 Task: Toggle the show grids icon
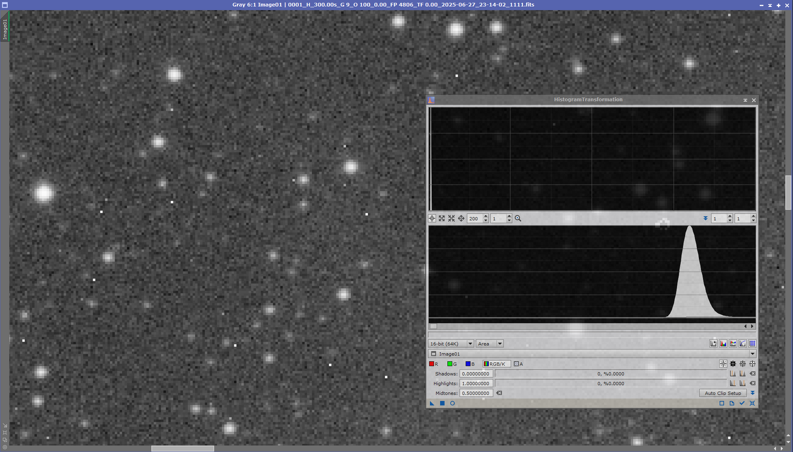[752, 344]
